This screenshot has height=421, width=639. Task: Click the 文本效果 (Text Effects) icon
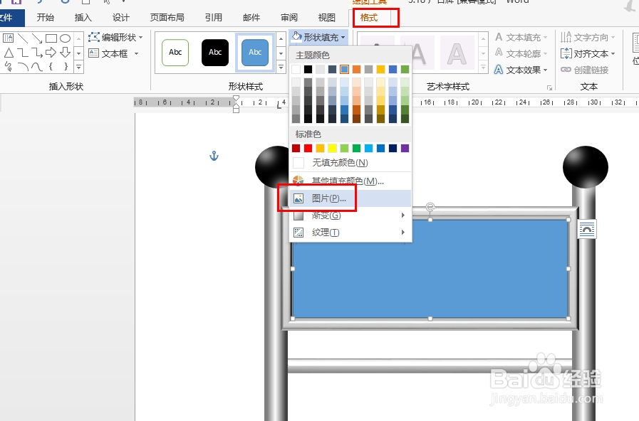(498, 68)
